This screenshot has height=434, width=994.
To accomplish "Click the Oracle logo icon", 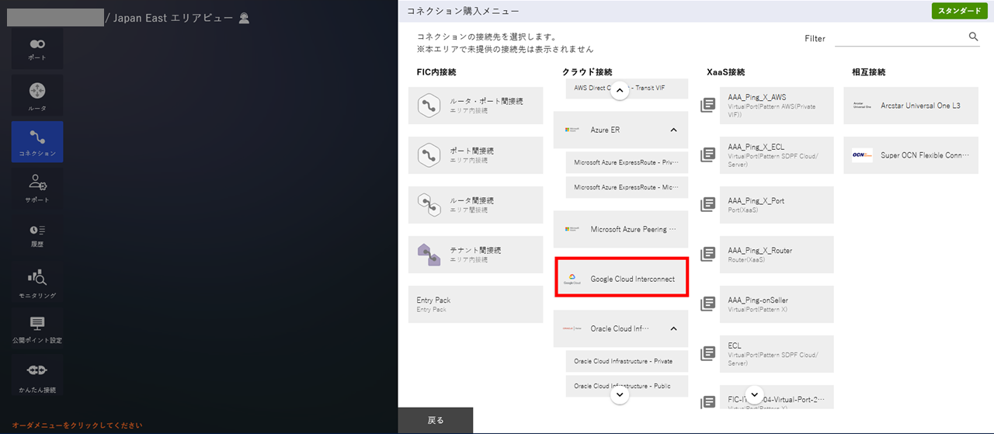I will 573,329.
